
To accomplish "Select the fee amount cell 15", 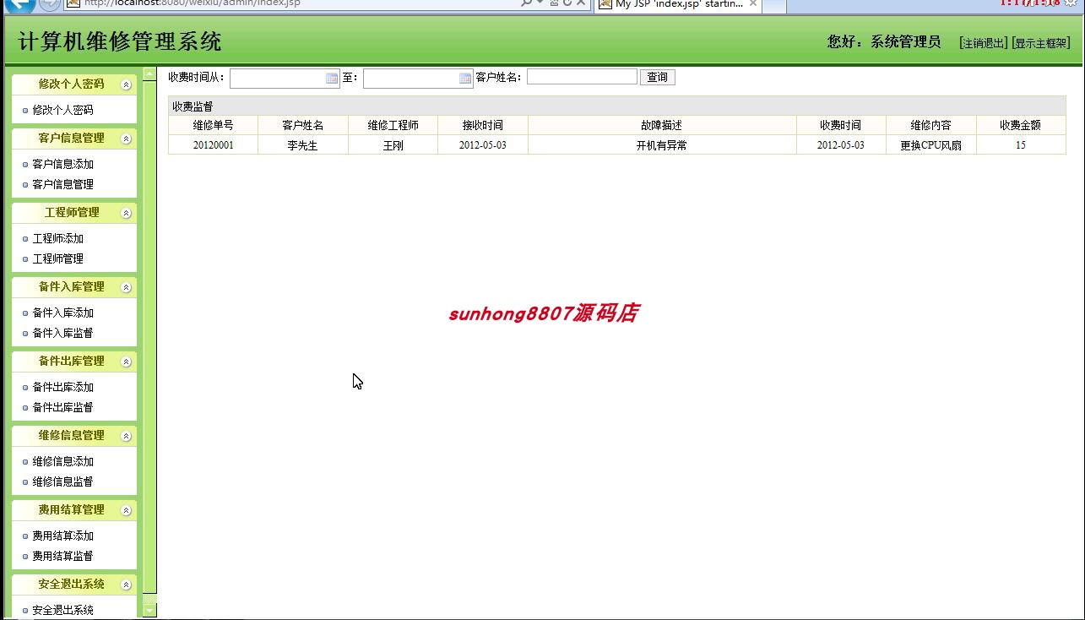I will coord(1021,145).
